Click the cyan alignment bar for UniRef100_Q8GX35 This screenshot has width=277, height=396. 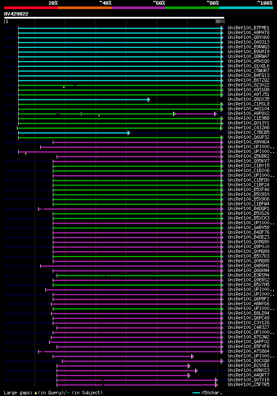point(83,99)
